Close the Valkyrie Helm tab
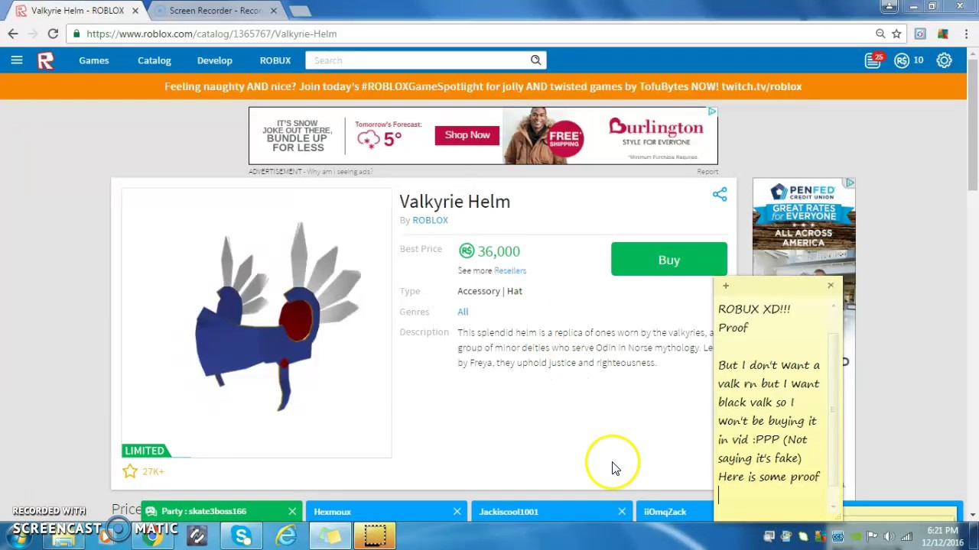Screen dimensions: 979x550 (135, 11)
